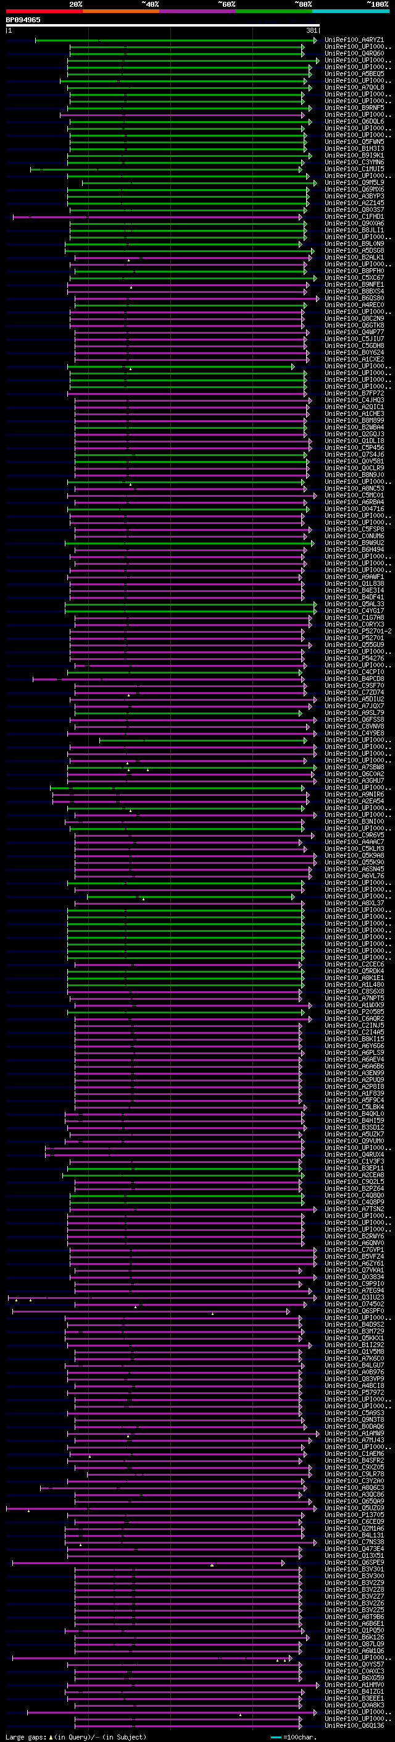Select the UniRef100_Q5UZG9 entry
The height and width of the screenshot is (1742, 395).
(354, 1507)
